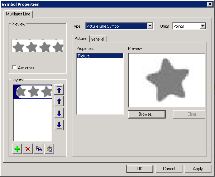Viewport: 215px width, 177px height.
Task: Open the Type dropdown arrow
Action: tap(150, 26)
